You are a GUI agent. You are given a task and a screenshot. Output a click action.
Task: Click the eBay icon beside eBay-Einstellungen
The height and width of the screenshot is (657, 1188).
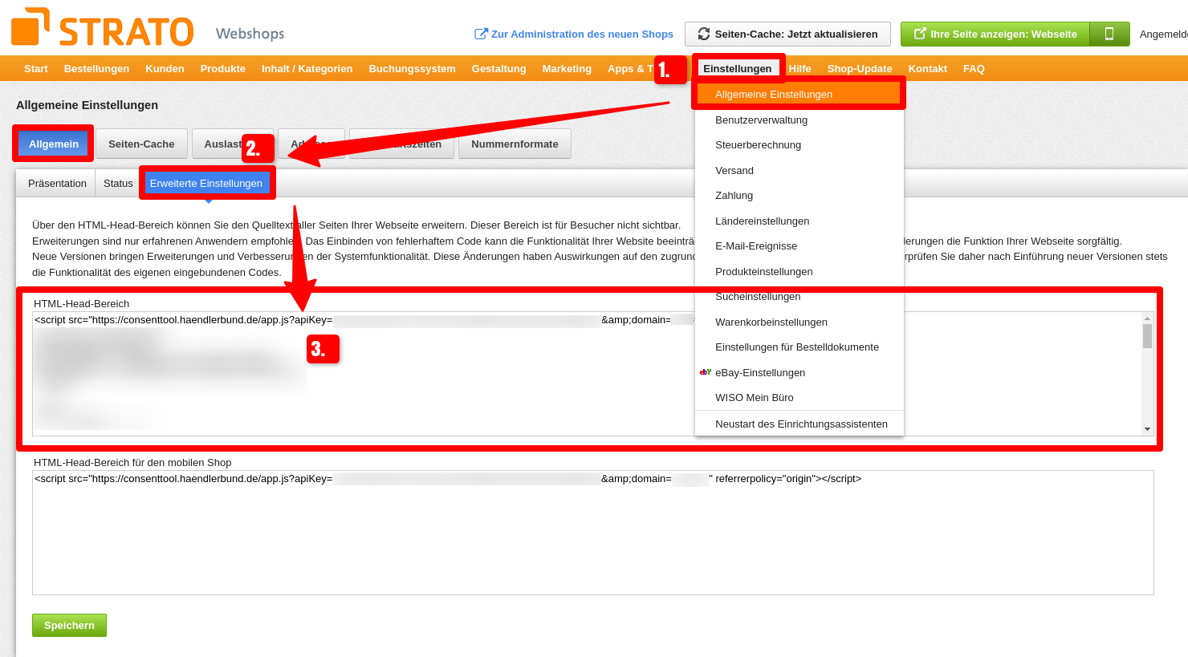705,372
